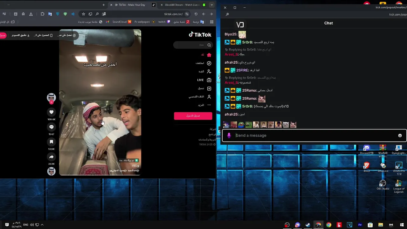Click the TikTok logo
This screenshot has width=407, height=229.
(200, 34)
